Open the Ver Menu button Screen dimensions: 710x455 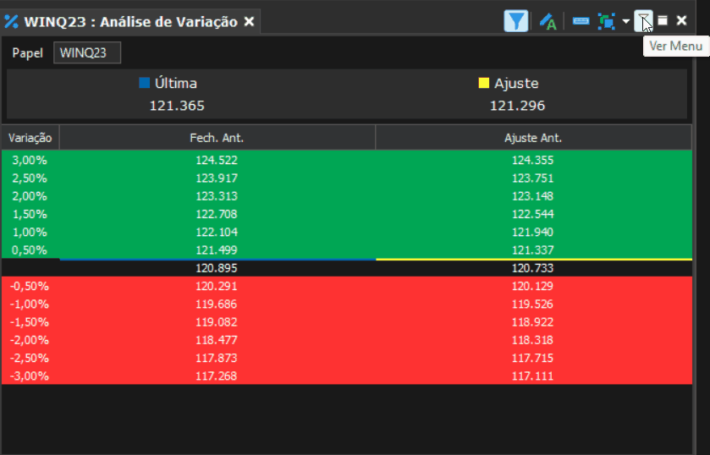coord(643,21)
